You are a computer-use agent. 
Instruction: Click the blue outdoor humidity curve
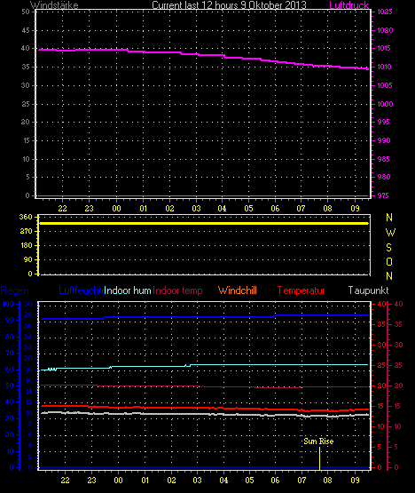point(205,317)
